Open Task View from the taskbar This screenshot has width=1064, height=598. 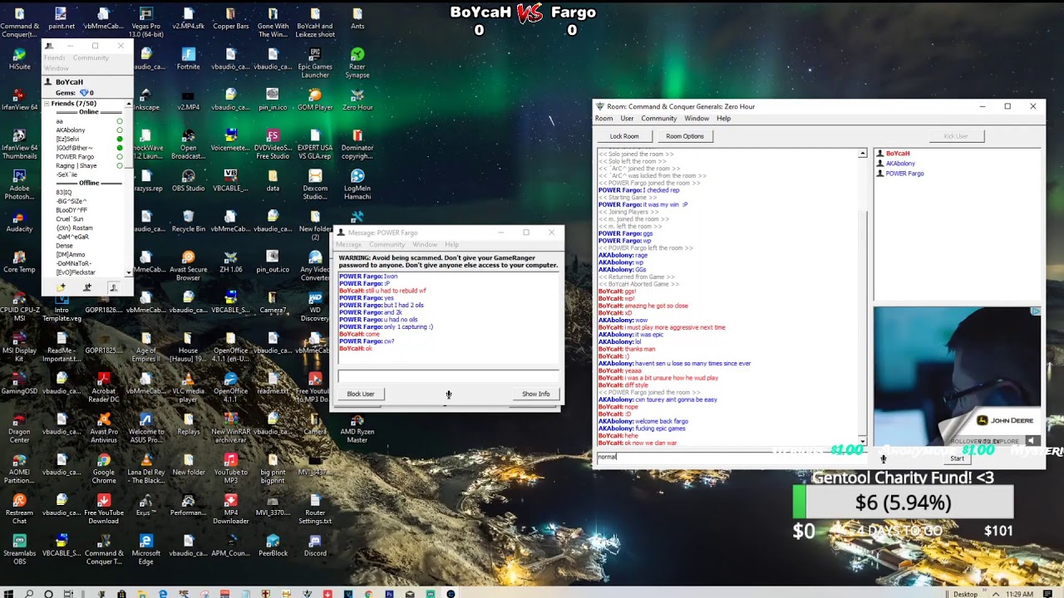68,594
